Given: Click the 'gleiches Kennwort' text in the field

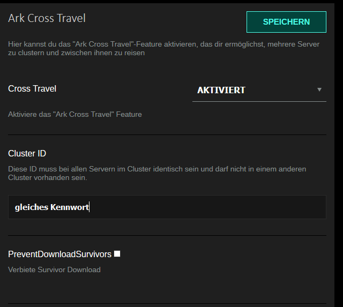Looking at the screenshot, I should click(52, 207).
